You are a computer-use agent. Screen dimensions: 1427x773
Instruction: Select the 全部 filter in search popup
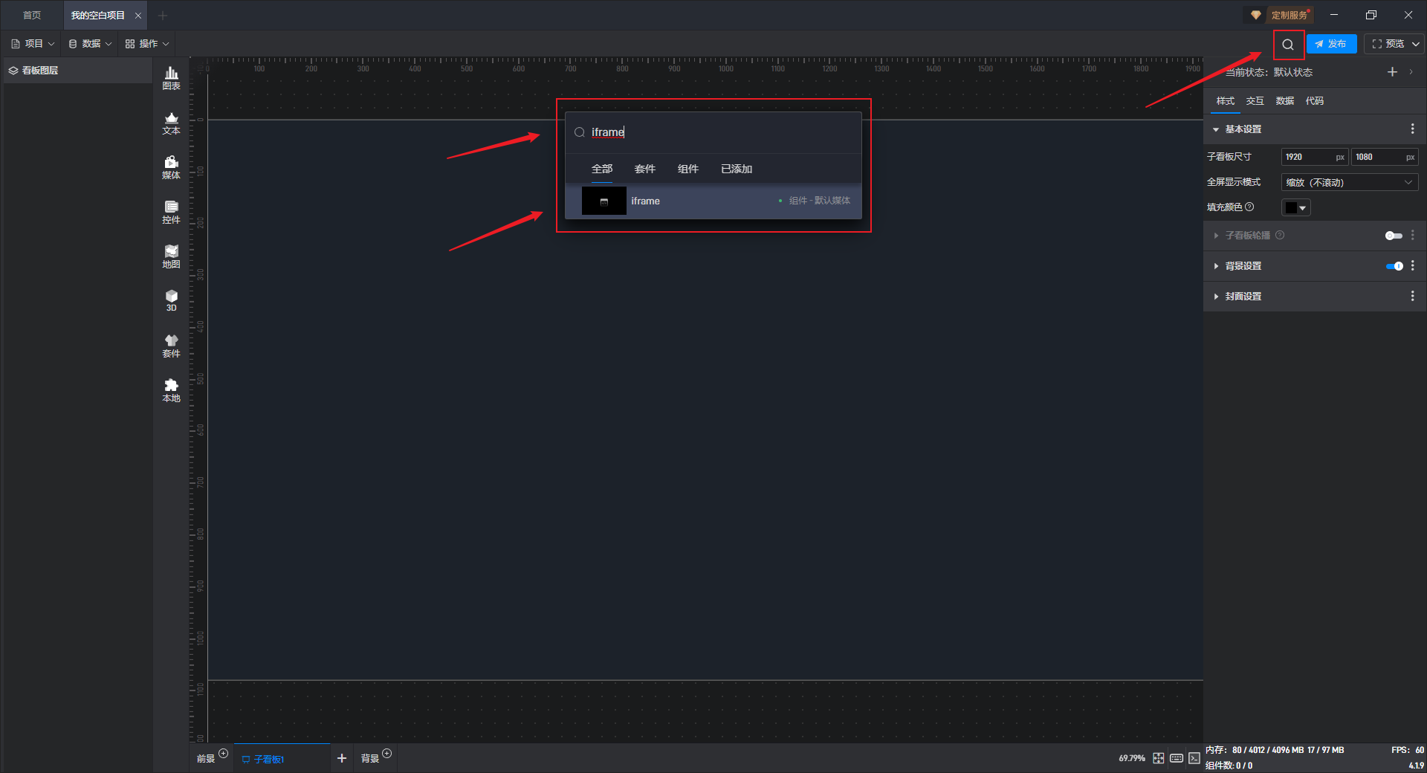602,169
